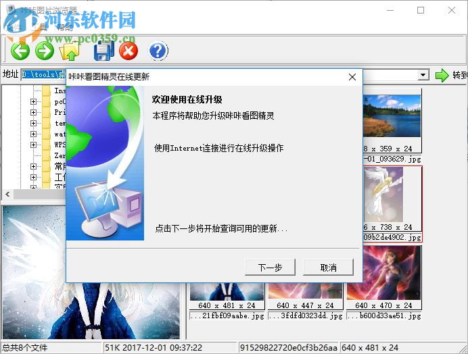Screen dimensions: 468x354
Task: Open the 工具 menu
Action: pos(39,28)
